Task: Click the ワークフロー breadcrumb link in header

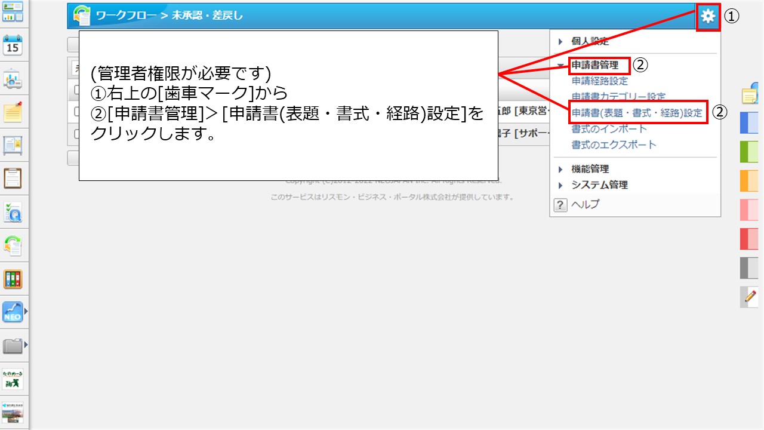Action: [x=125, y=16]
